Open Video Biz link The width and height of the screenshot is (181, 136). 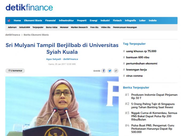[106, 27]
